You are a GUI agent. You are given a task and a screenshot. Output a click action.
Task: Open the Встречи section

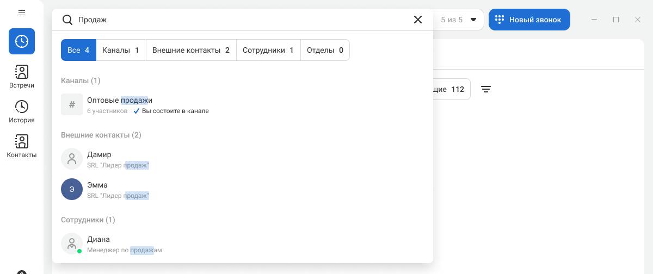(x=22, y=77)
